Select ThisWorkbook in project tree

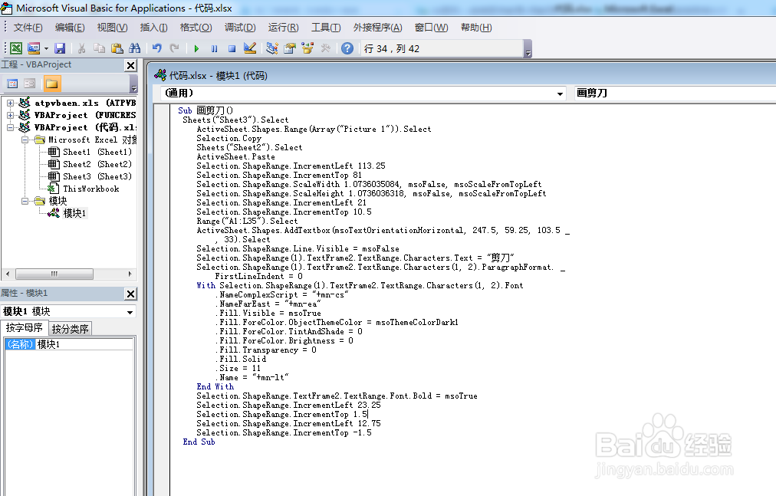point(91,189)
